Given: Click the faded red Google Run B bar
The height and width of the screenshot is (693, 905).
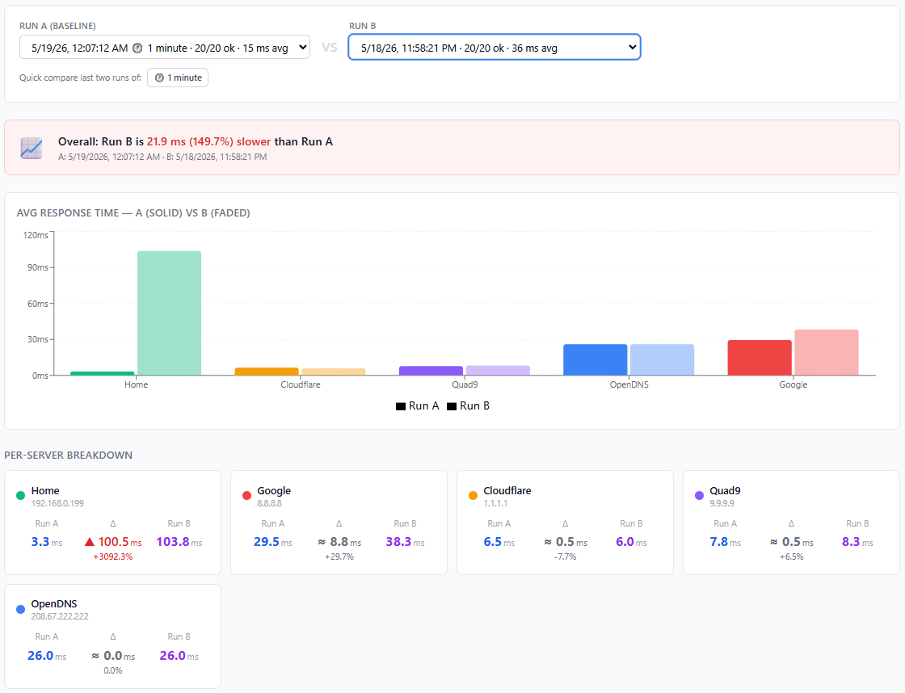Looking at the screenshot, I should click(x=827, y=353).
